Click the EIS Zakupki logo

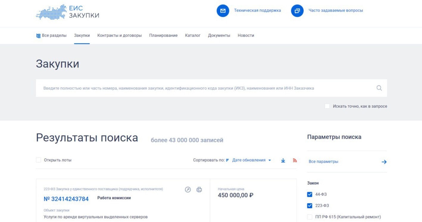click(68, 12)
